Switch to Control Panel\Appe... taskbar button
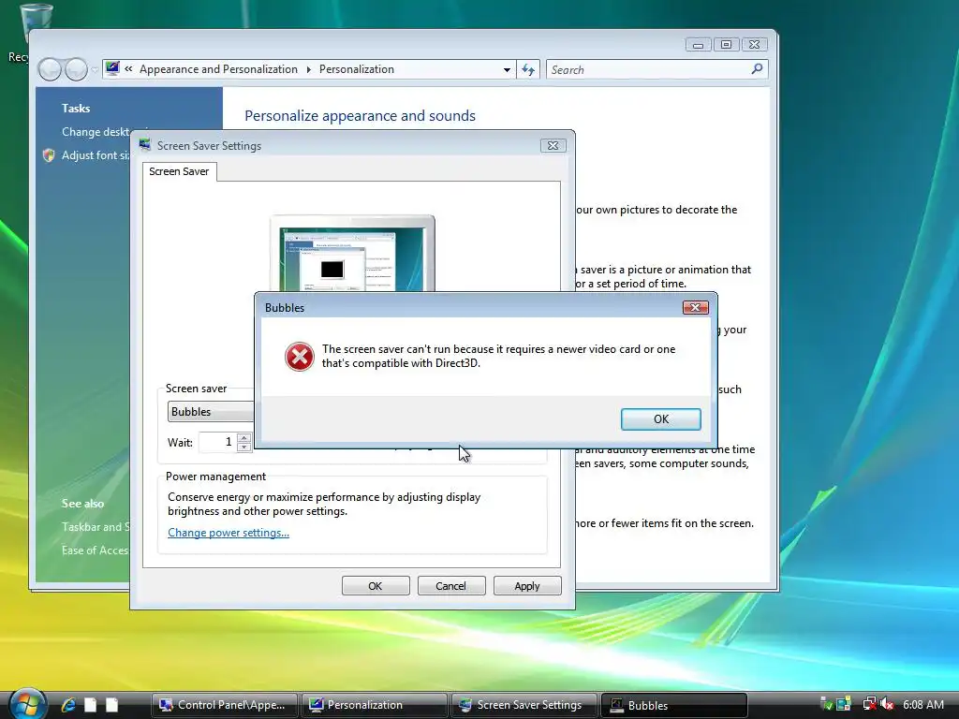959x719 pixels. (224, 705)
